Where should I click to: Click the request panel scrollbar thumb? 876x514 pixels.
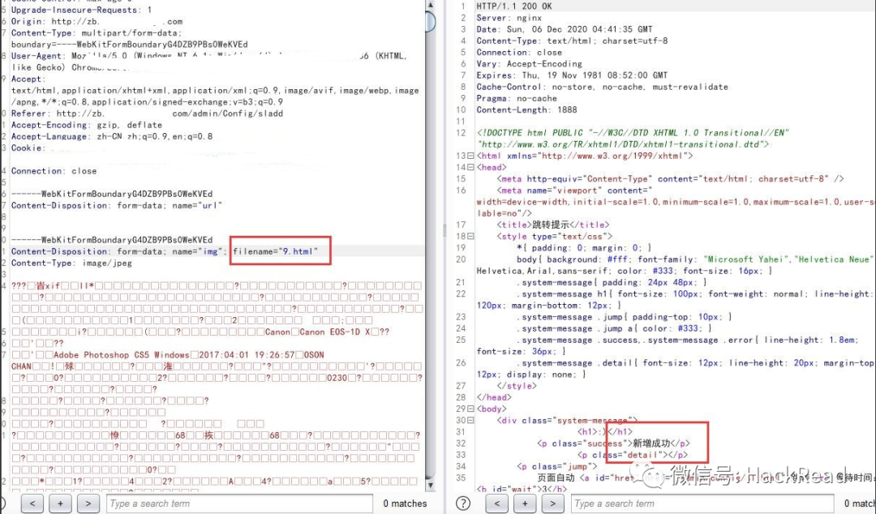click(430, 21)
